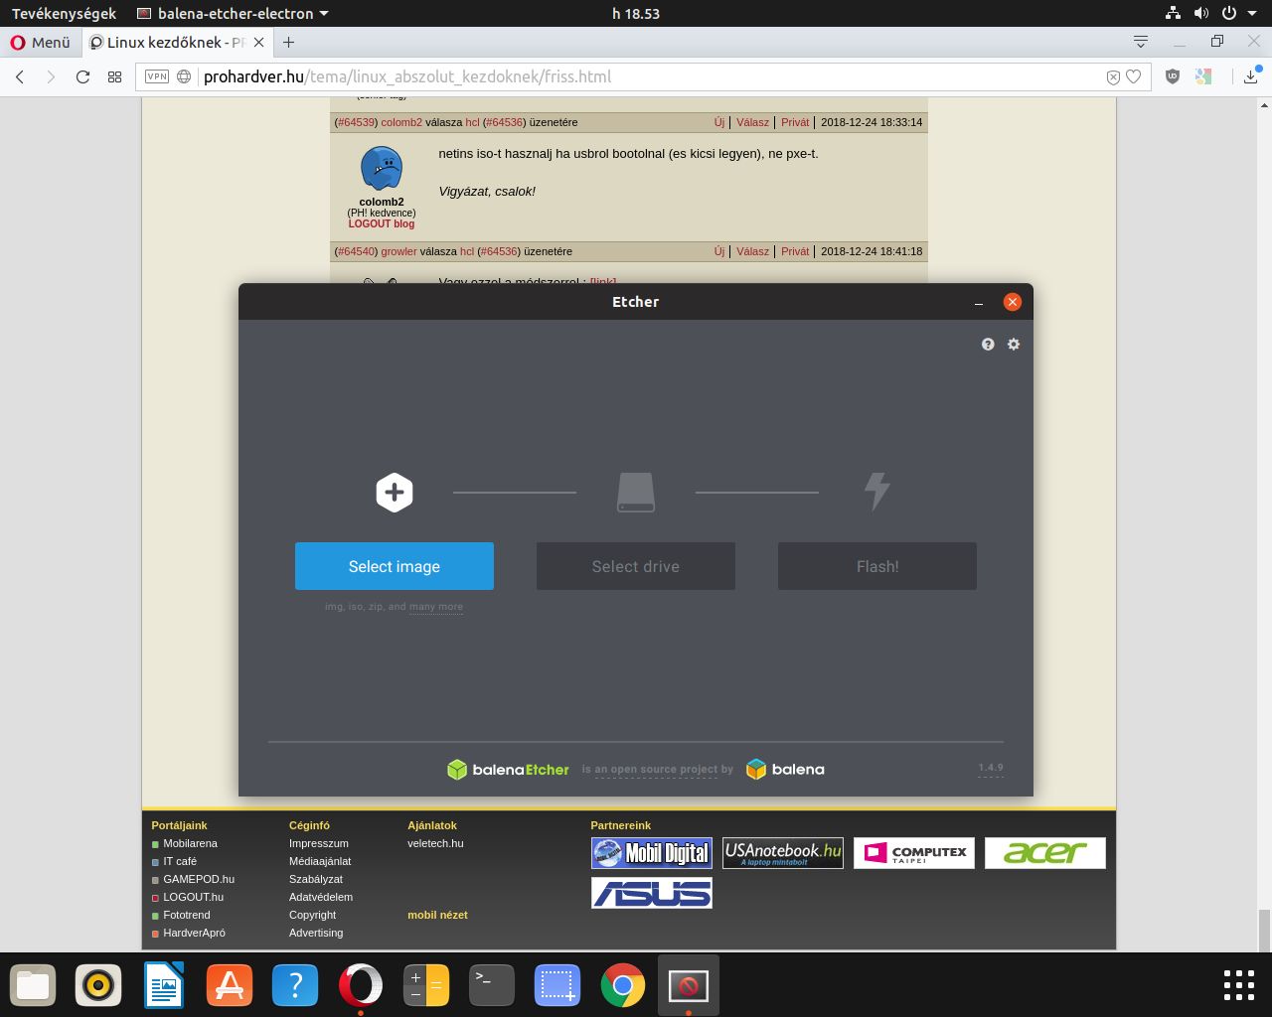Open Opera downloads icon
Viewport: 1272px width, 1017px height.
(1251, 76)
